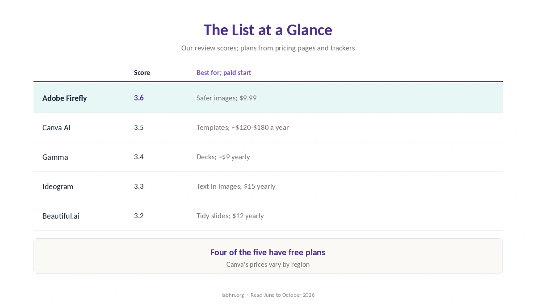
Task: Click 'Decks; ~$9 yearly' cell
Action: [x=223, y=157]
